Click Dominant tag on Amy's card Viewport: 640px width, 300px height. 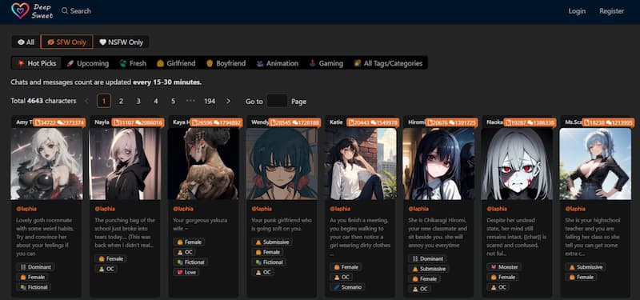tap(35, 267)
